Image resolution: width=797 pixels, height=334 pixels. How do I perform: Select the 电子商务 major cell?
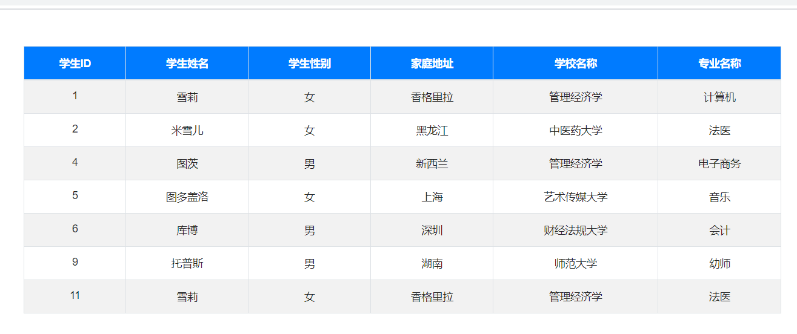tap(719, 163)
